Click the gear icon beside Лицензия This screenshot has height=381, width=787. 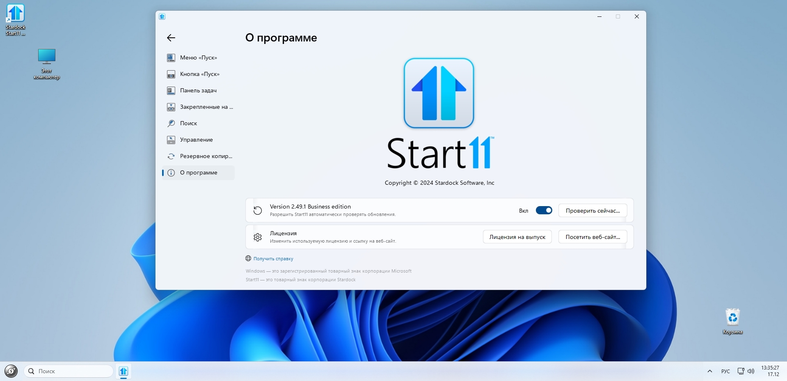[x=258, y=237]
